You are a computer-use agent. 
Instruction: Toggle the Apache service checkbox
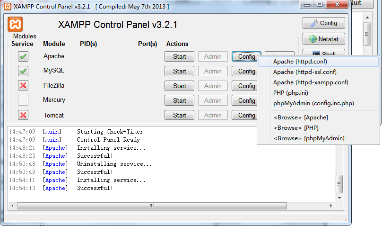tap(23, 56)
